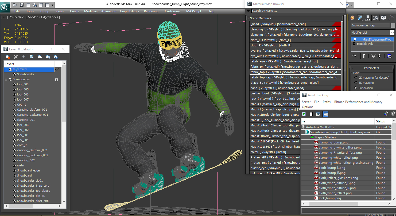The image size is (396, 216).
Task: Select Subdivision radio button
Action: (356, 88)
